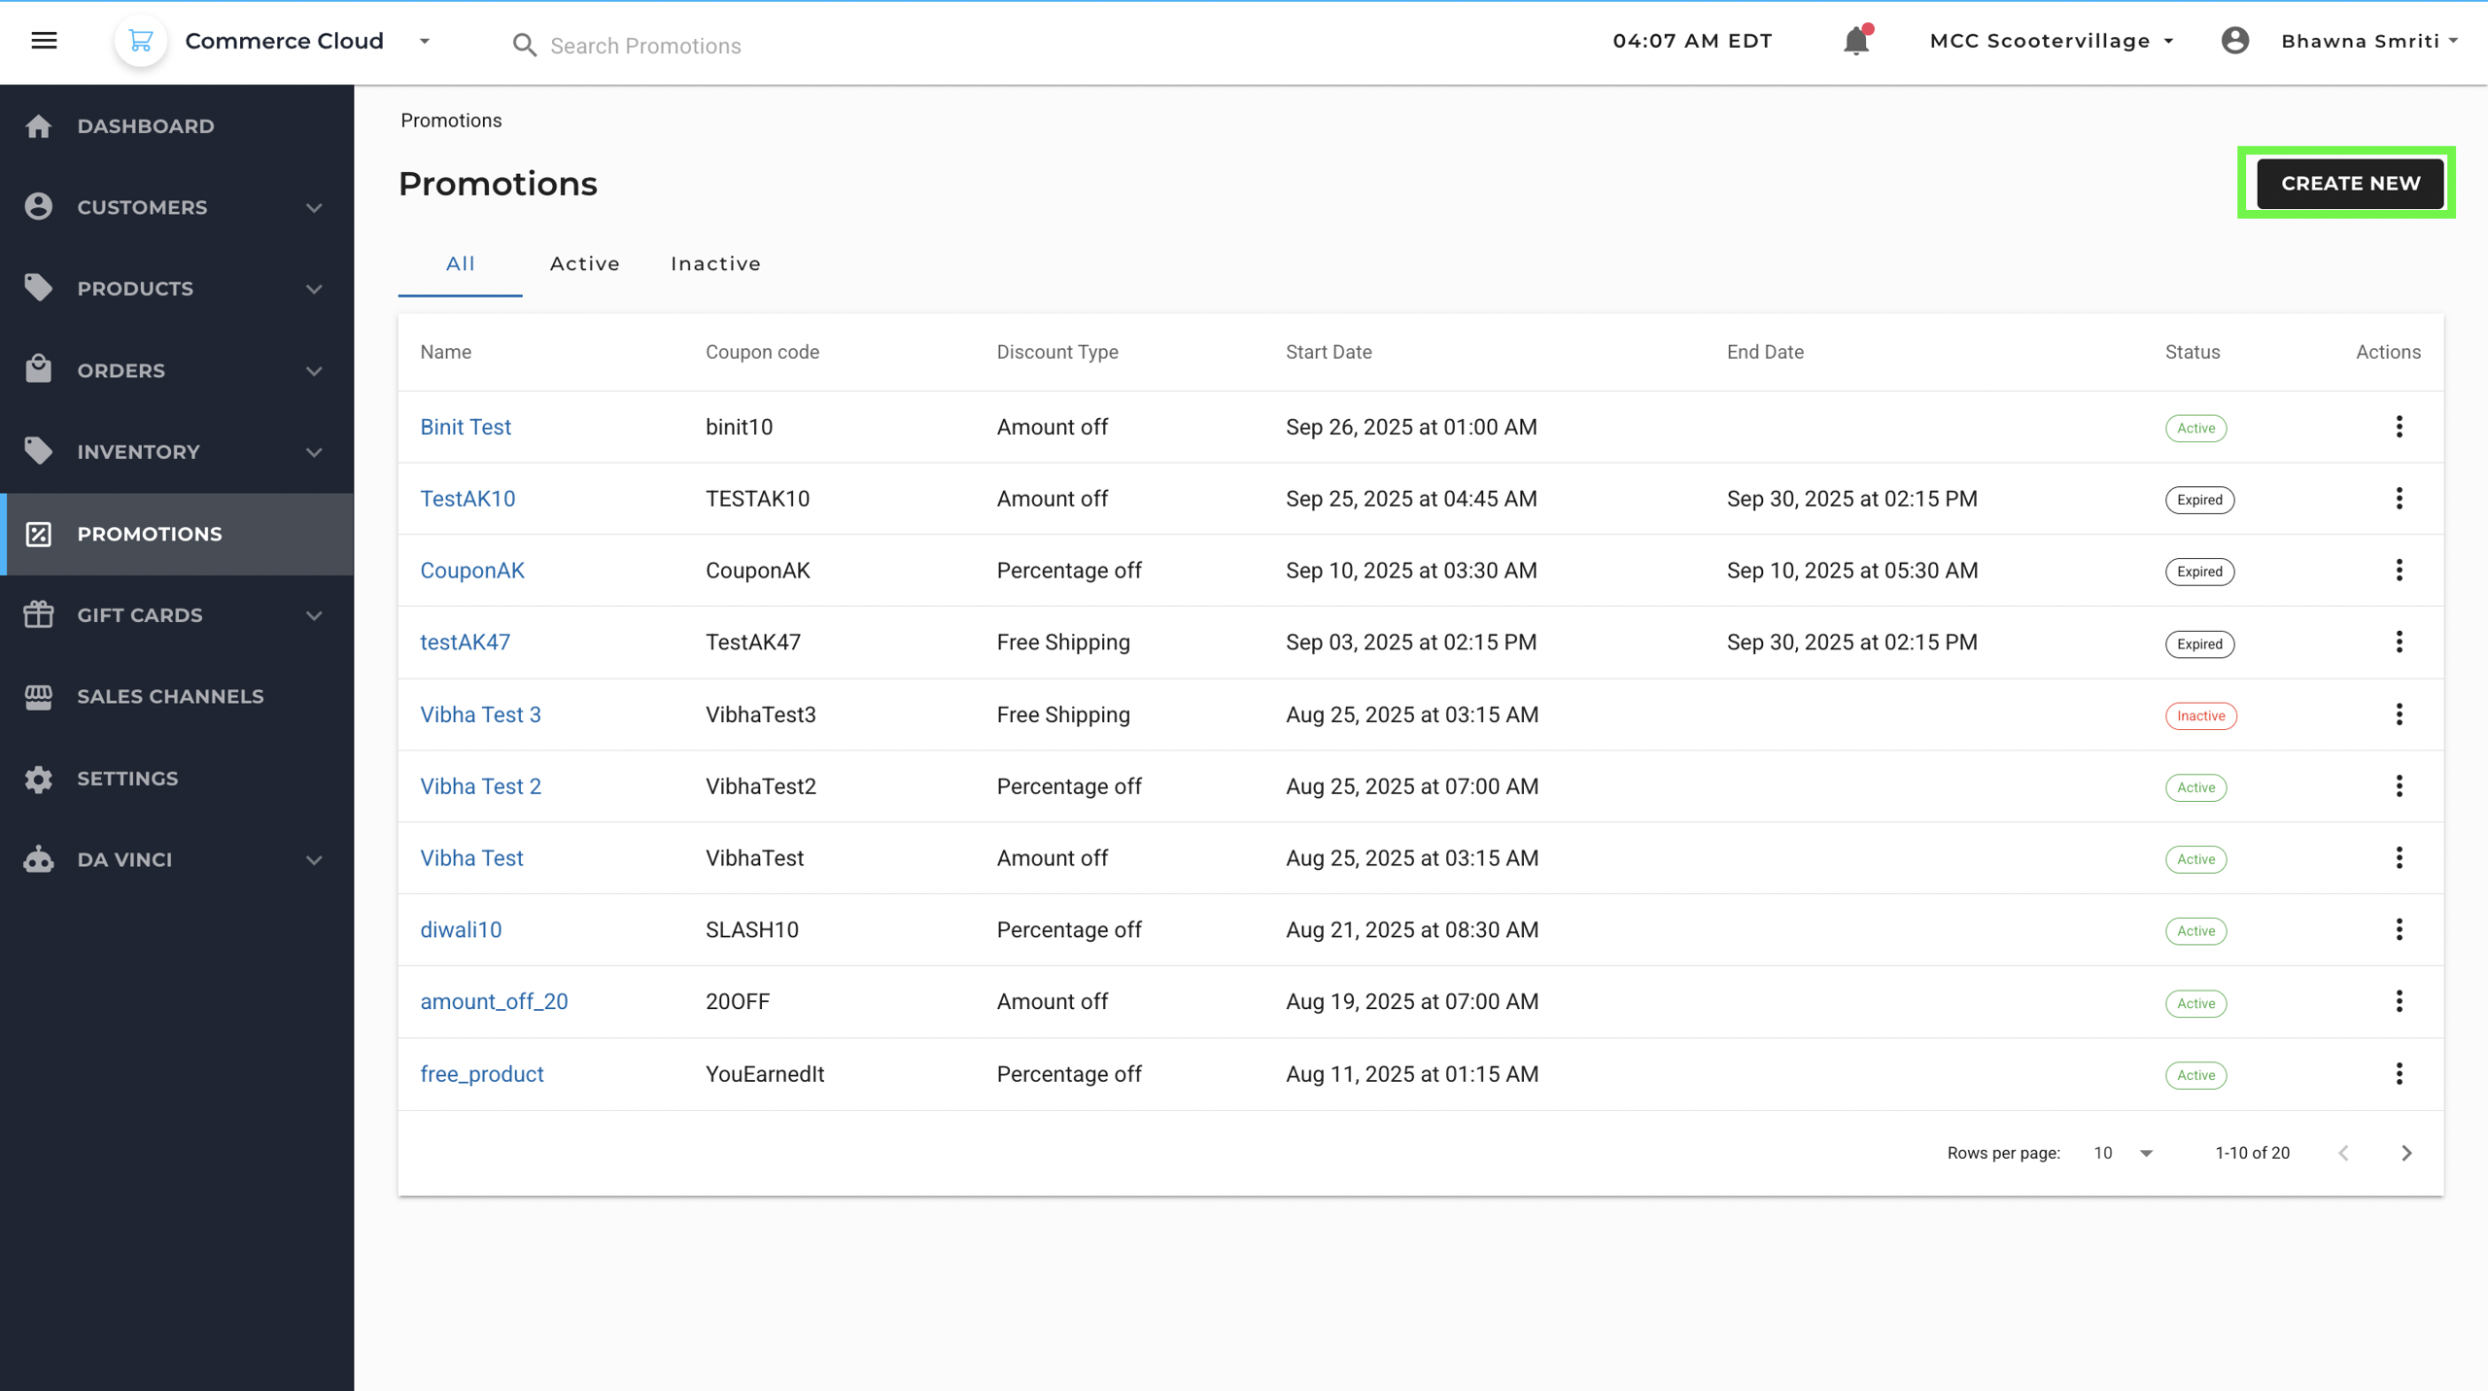Open the TestAK10 promotion link

click(467, 499)
